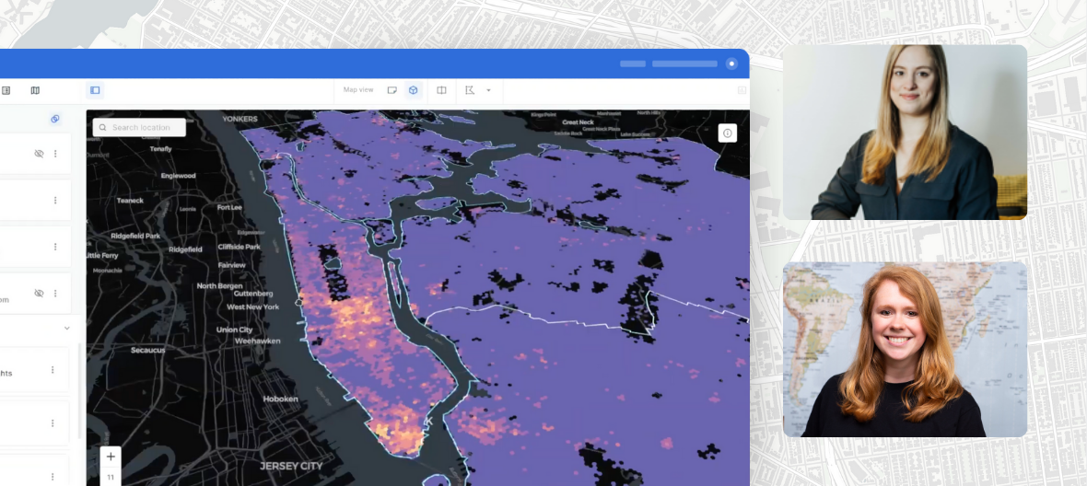
Task: Switch to 3D map view cube icon
Action: 414,90
